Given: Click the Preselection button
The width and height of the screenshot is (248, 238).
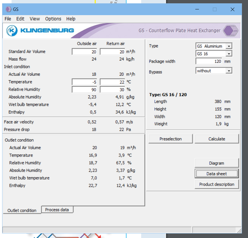Looking at the screenshot, I should coord(170,139).
